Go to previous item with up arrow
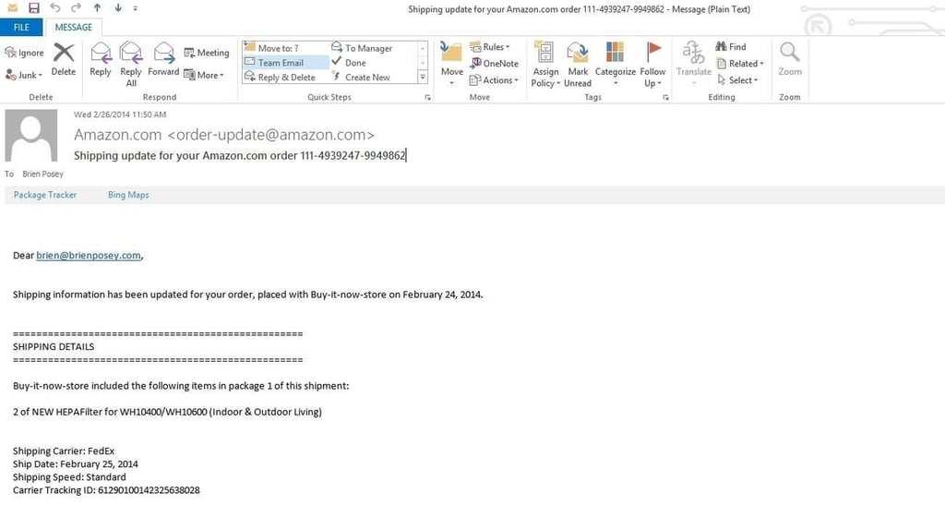945x505 pixels. tap(97, 7)
